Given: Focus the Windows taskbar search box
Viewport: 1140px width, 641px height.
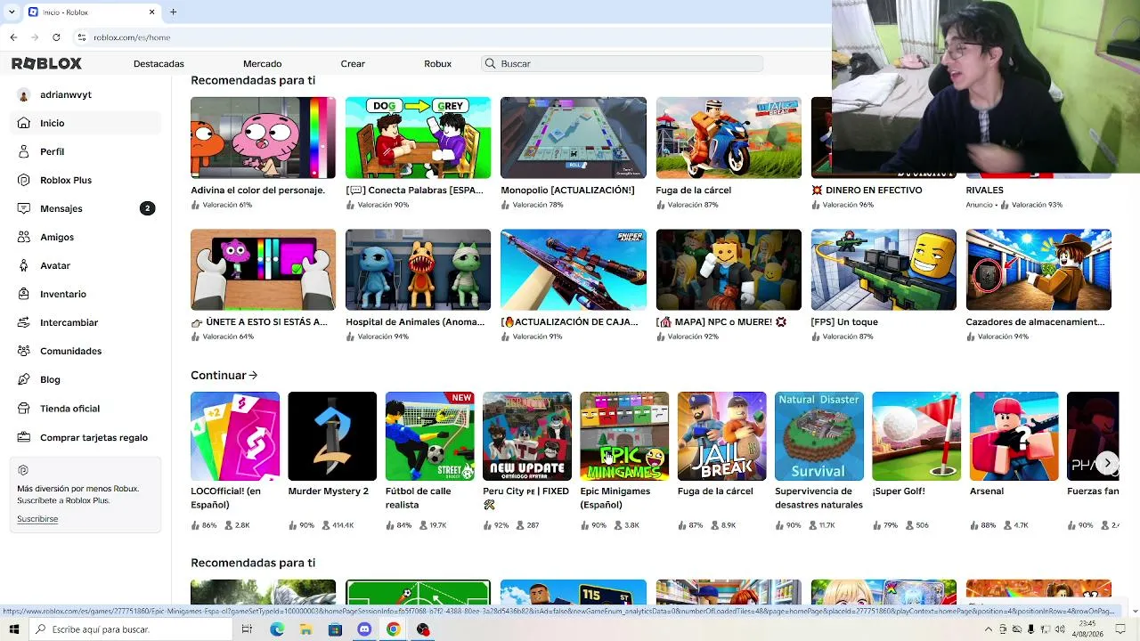Looking at the screenshot, I should coord(132,629).
